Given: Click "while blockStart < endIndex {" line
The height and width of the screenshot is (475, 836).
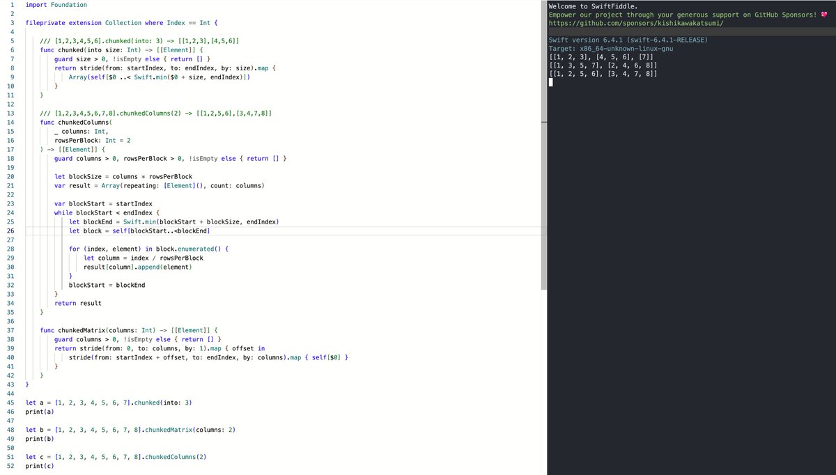Looking at the screenshot, I should pyautogui.click(x=107, y=213).
